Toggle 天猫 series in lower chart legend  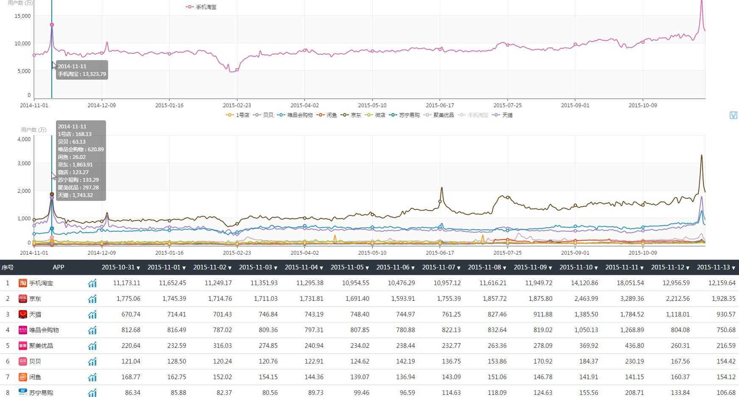pos(502,115)
